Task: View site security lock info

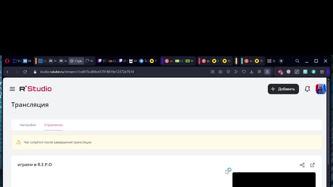Action: tap(35, 72)
